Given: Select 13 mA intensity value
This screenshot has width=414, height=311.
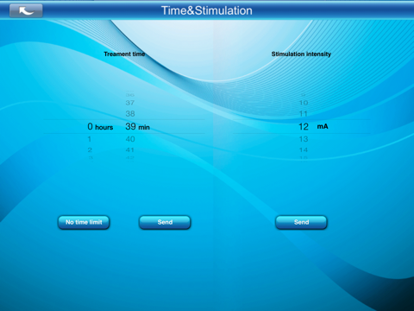Looking at the screenshot, I should [x=304, y=139].
